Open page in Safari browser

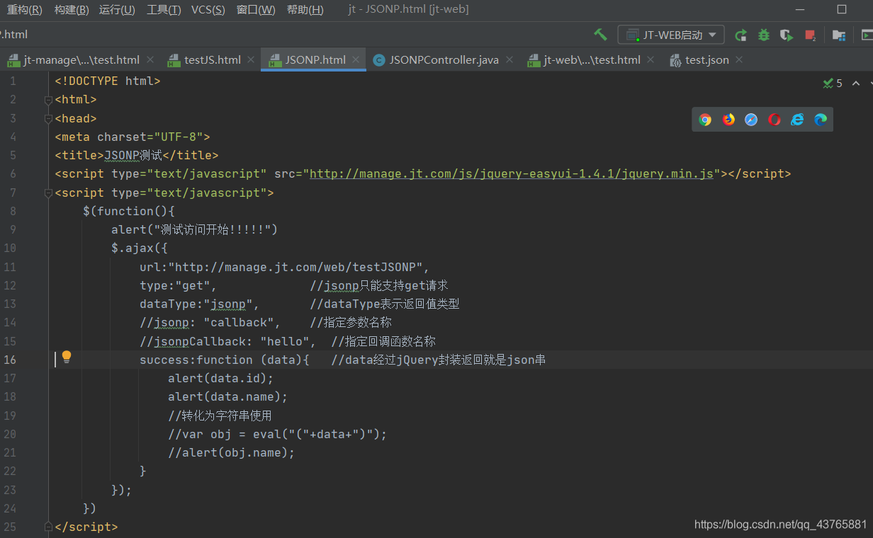point(751,120)
